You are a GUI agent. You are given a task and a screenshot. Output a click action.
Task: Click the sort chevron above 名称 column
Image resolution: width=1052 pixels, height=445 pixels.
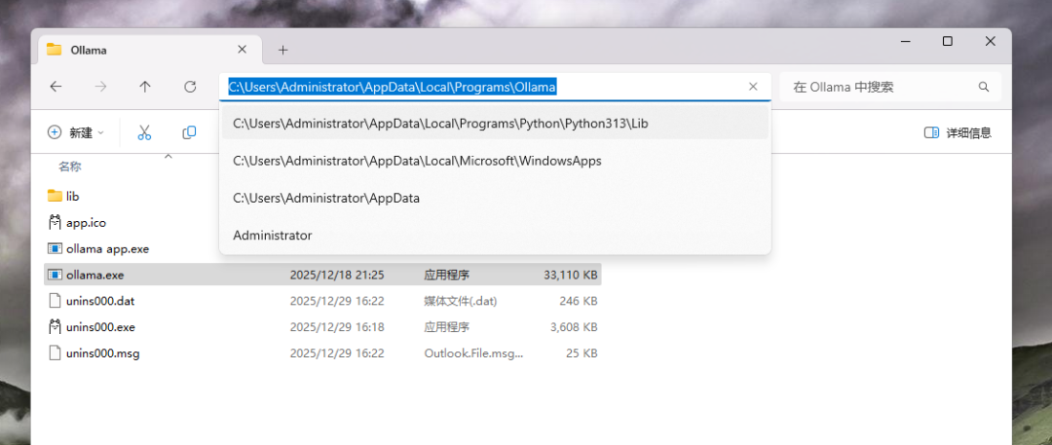pyautogui.click(x=169, y=157)
